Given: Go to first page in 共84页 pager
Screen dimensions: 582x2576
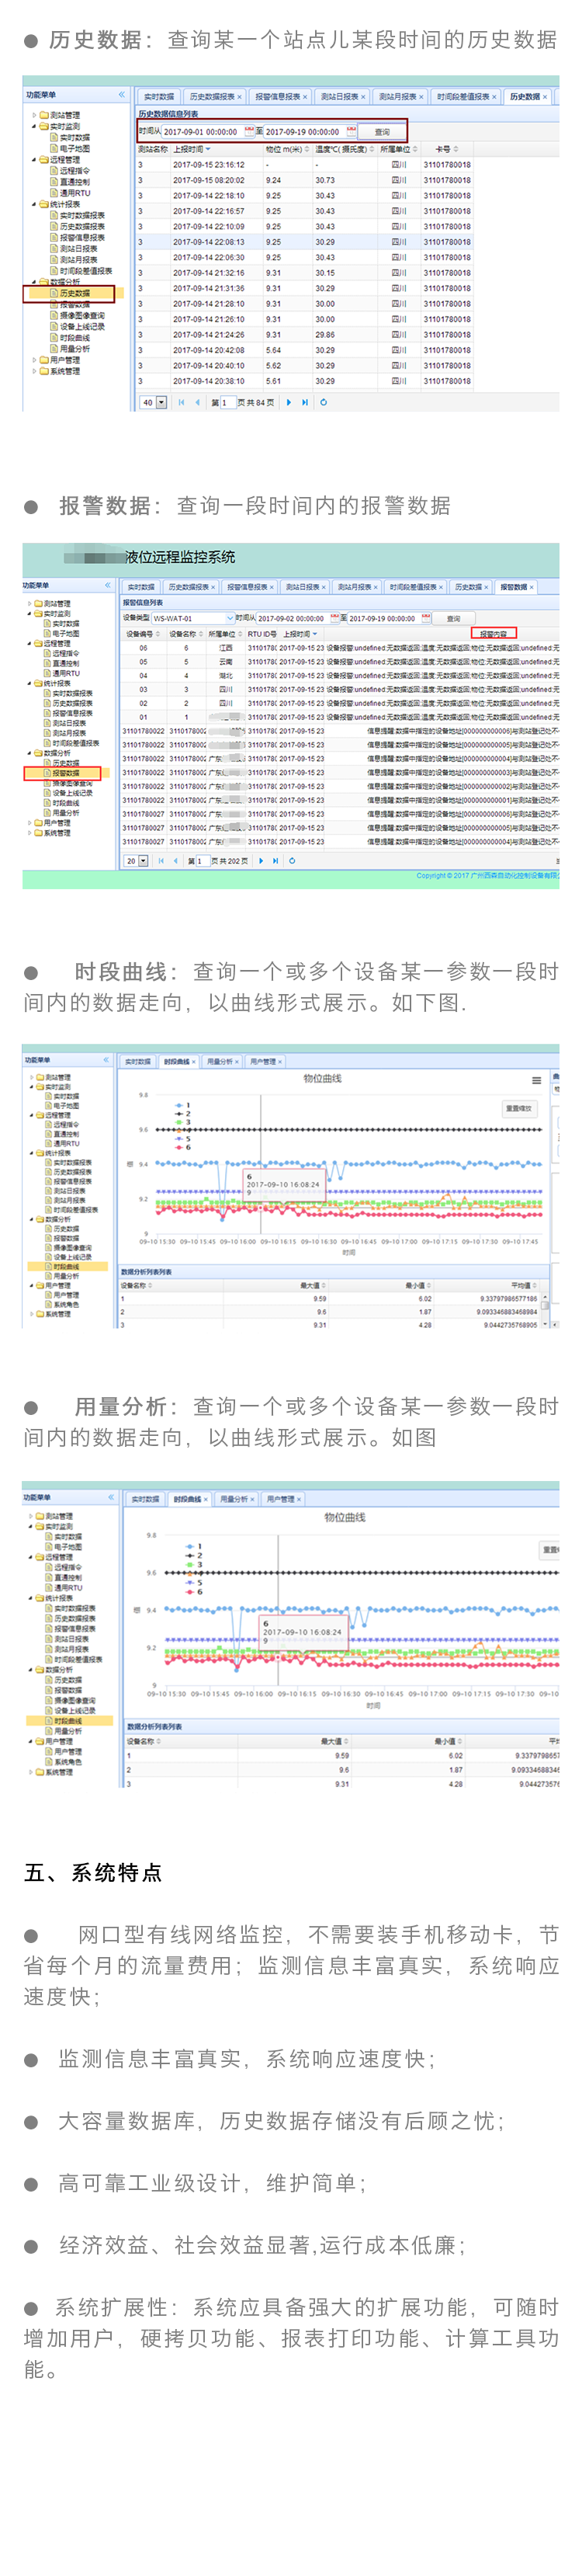Looking at the screenshot, I should pyautogui.click(x=182, y=402).
